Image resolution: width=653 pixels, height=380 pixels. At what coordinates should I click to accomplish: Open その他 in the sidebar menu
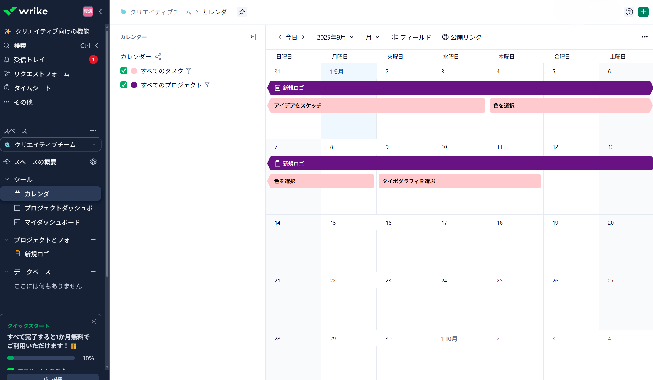click(x=23, y=102)
